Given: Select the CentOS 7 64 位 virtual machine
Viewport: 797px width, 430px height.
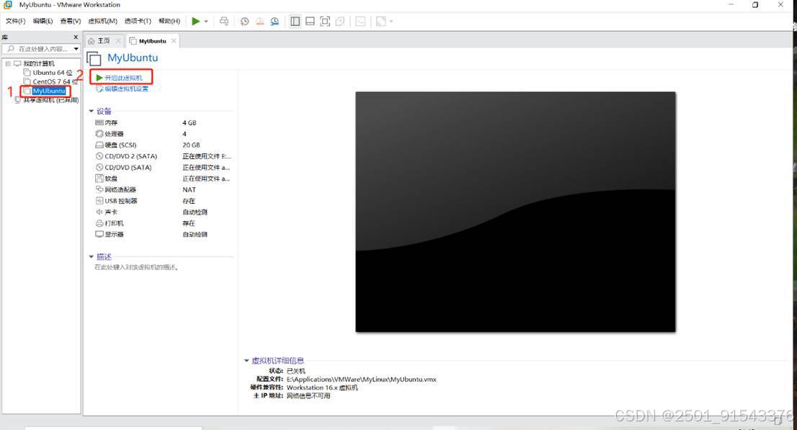Looking at the screenshot, I should pyautogui.click(x=55, y=82).
